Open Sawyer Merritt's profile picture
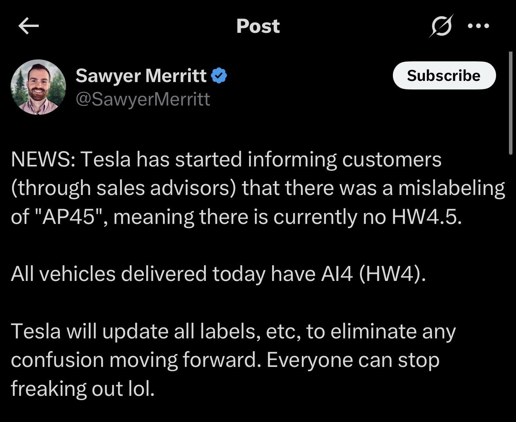The image size is (516, 422). pos(38,87)
